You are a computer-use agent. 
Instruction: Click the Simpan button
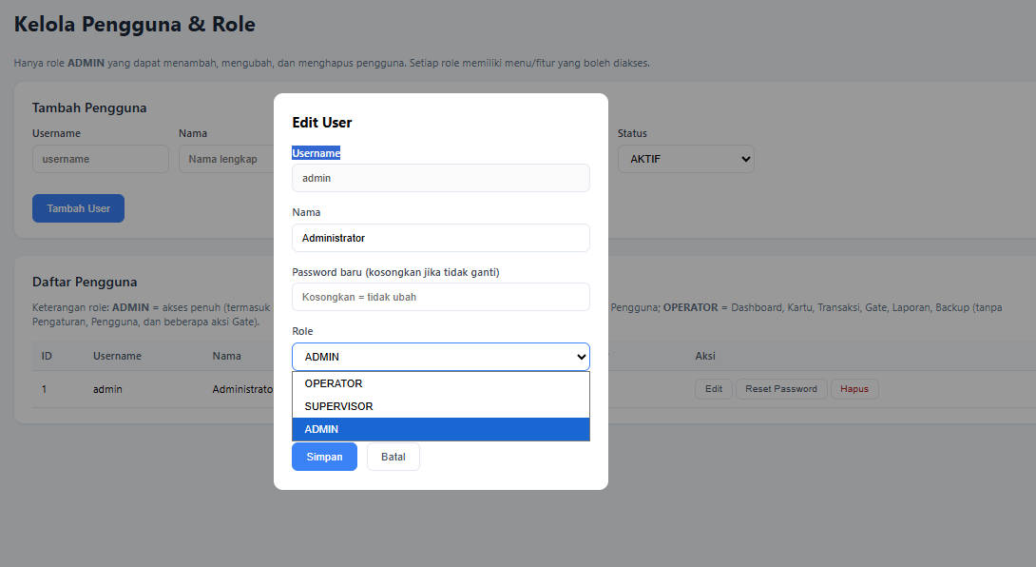[324, 457]
